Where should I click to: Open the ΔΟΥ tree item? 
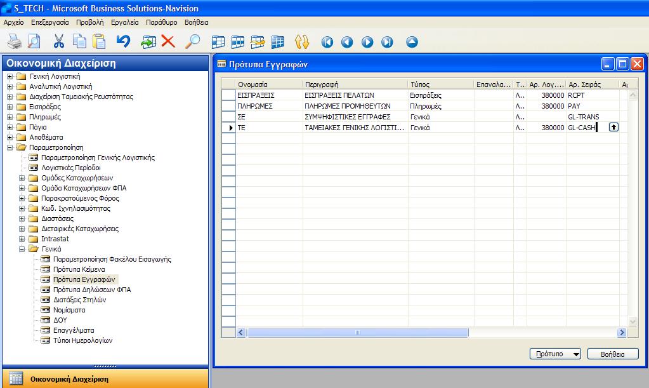(60, 320)
